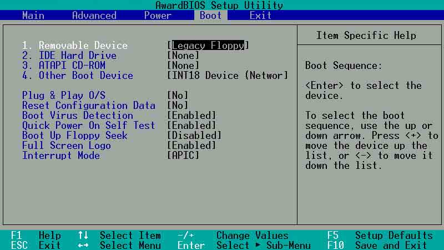The image size is (444, 250).
Task: Go to the Power tab
Action: pos(158,16)
